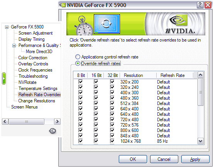Select the 1024 x 768 resolution row
The width and height of the screenshot is (213, 167).
click(x=135, y=141)
